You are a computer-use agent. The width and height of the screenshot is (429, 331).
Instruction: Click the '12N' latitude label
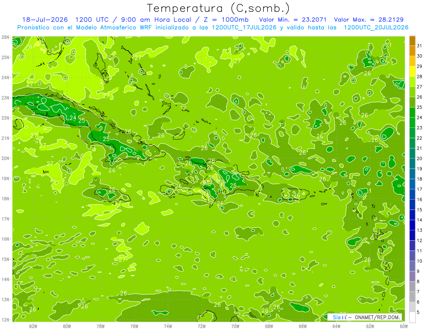click(x=5, y=320)
